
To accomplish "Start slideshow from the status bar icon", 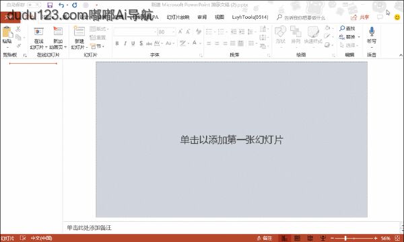I will coord(323,238).
